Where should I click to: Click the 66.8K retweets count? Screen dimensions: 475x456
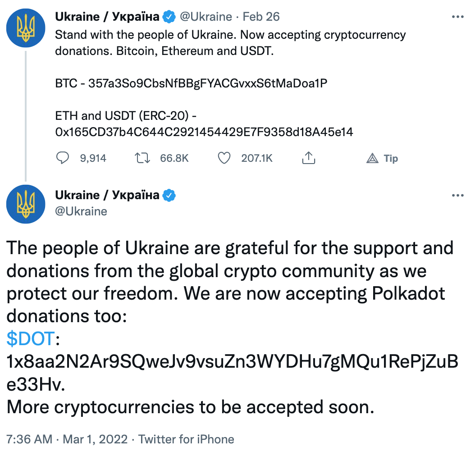coord(174,158)
